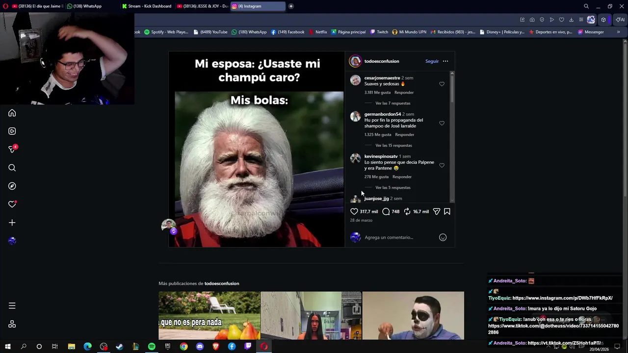Click the comment bubble icon on the post
This screenshot has height=353, width=628.
click(x=386, y=211)
